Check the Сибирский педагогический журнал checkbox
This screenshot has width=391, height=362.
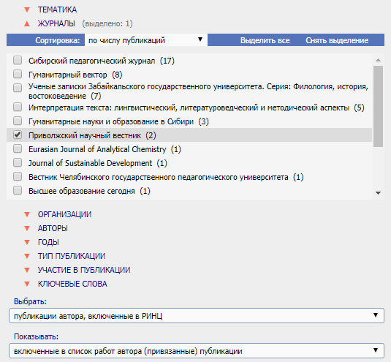point(18,60)
